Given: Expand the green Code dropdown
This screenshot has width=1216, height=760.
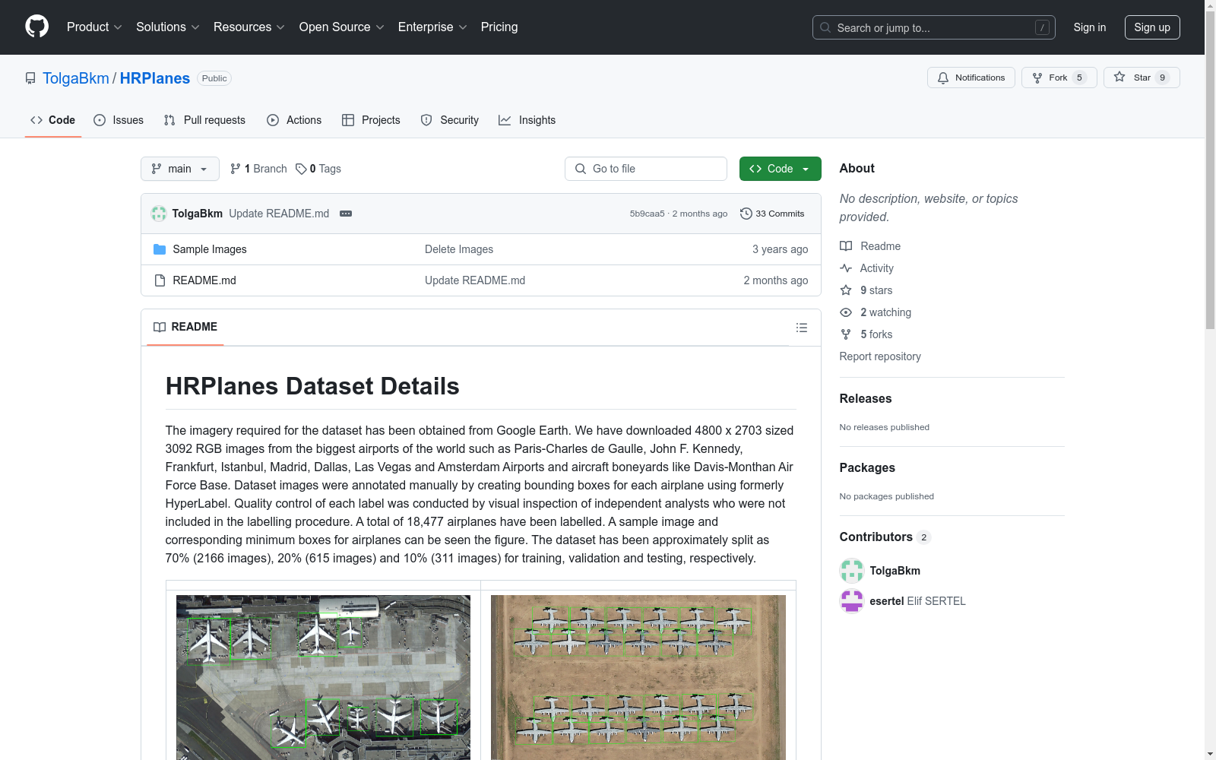Looking at the screenshot, I should 780,169.
